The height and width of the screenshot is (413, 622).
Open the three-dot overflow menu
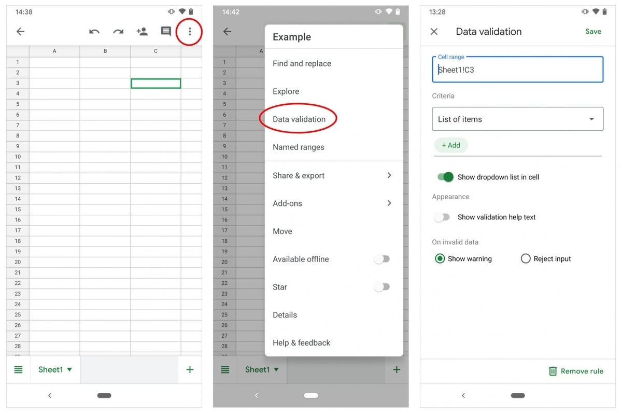tap(189, 32)
